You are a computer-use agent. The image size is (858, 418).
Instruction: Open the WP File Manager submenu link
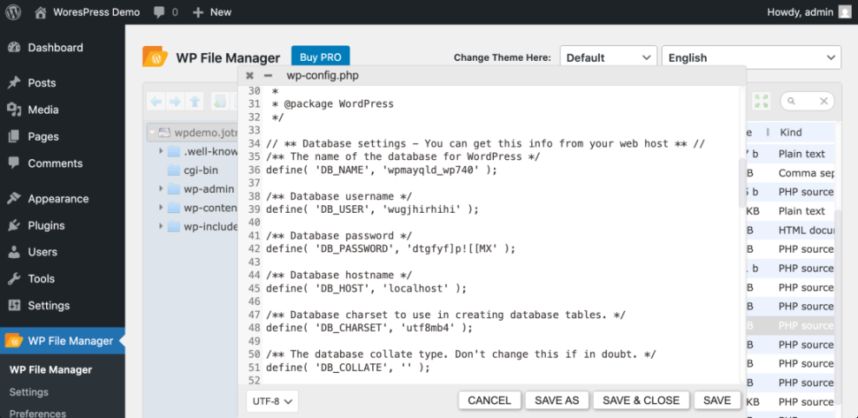pyautogui.click(x=51, y=370)
